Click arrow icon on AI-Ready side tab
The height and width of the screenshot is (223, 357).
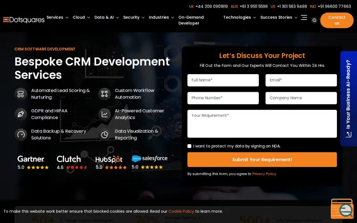(x=349, y=135)
